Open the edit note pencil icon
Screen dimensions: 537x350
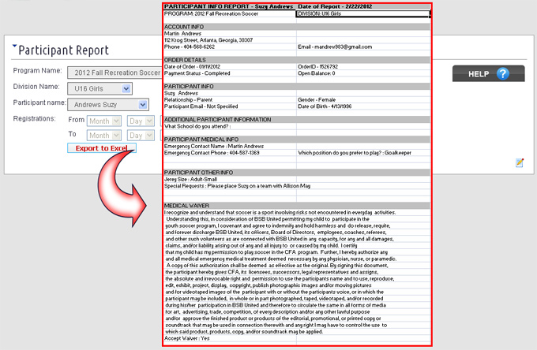[x=520, y=163]
